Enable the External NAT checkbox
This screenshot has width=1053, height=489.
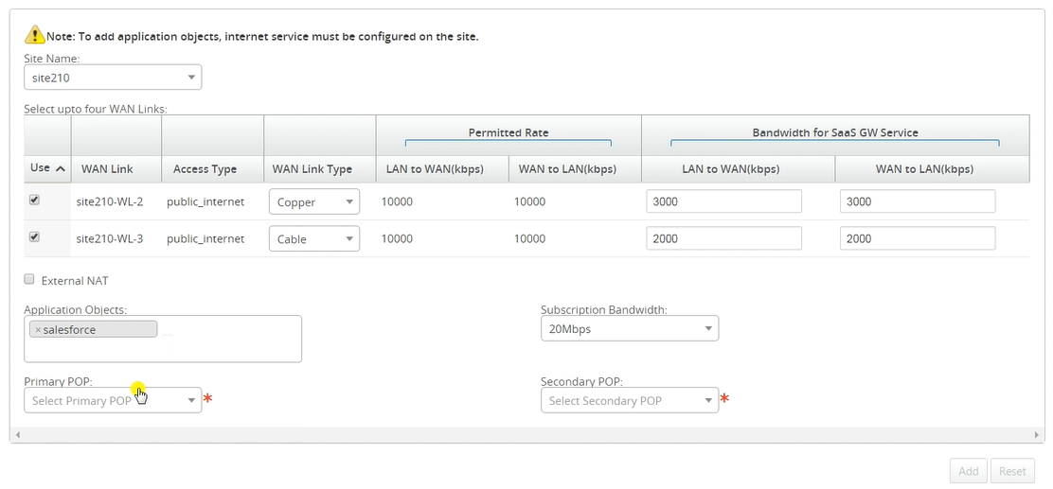tap(28, 280)
